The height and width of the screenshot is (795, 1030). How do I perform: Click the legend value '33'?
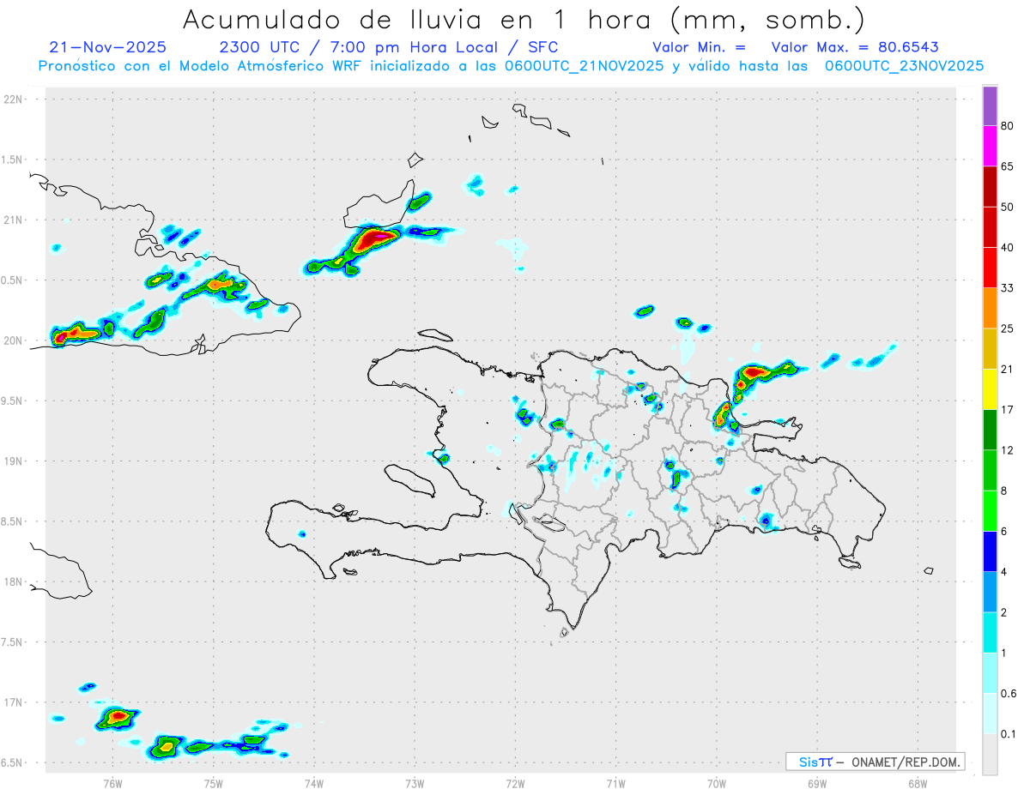[x=1008, y=288]
